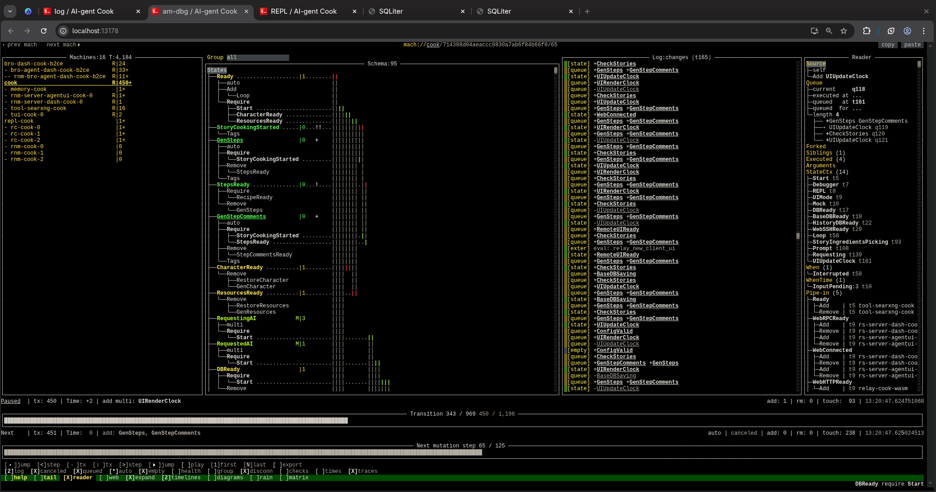This screenshot has width=936, height=492.
Task: Close the REPL / AI-gent Cook tab
Action: point(355,11)
